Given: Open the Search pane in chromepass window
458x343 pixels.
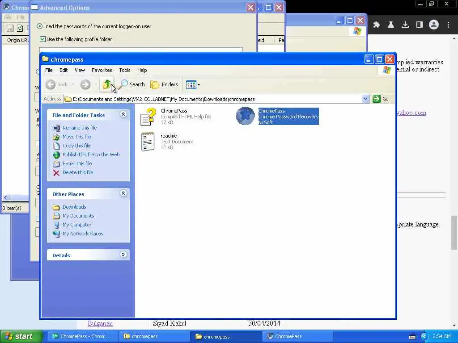Looking at the screenshot, I should (x=132, y=84).
